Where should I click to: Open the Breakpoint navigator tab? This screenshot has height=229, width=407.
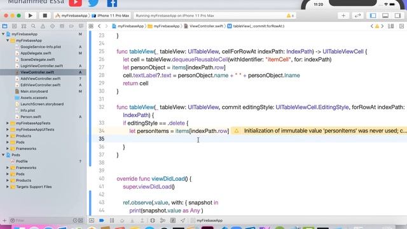[x=71, y=26]
